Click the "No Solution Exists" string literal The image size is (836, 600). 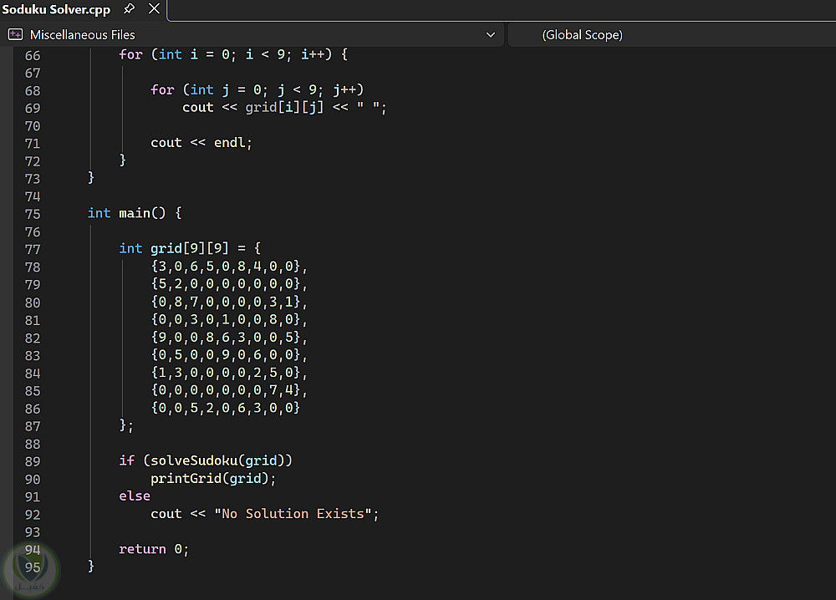pyautogui.click(x=293, y=514)
